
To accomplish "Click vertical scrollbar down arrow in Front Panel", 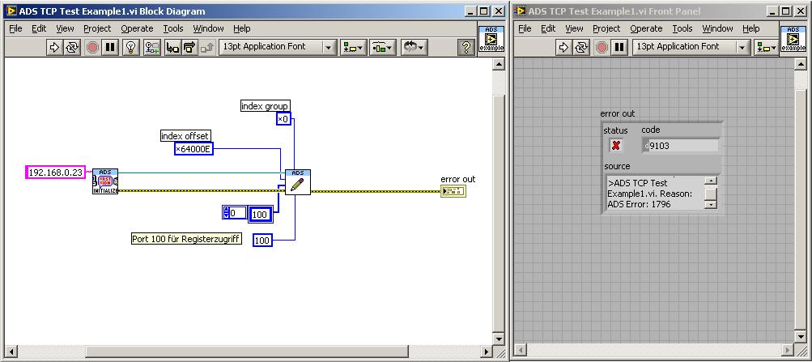I will pyautogui.click(x=800, y=335).
